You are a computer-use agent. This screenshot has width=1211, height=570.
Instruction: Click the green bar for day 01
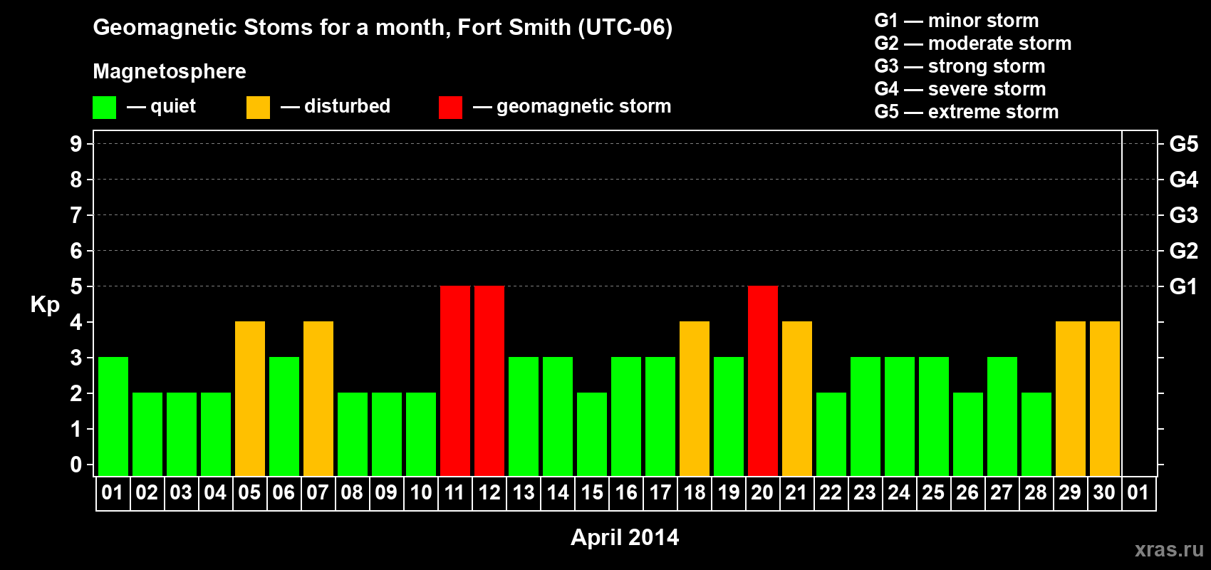(x=113, y=417)
